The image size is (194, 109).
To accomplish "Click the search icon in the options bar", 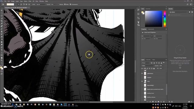I will pos(187,4).
